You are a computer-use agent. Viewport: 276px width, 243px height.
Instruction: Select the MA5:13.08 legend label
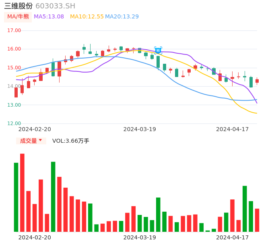tap(49, 17)
